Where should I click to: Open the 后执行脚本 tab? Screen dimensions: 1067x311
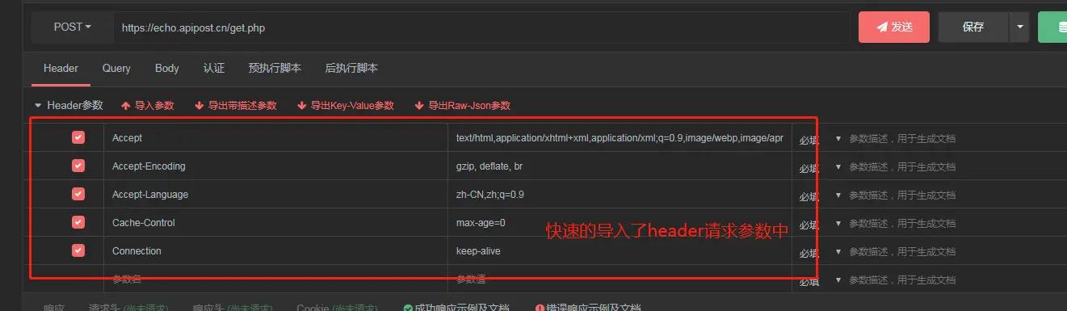pos(351,69)
